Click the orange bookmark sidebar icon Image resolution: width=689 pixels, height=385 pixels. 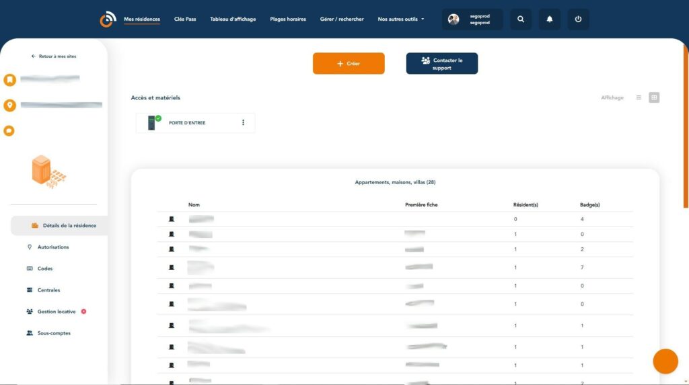pos(9,80)
